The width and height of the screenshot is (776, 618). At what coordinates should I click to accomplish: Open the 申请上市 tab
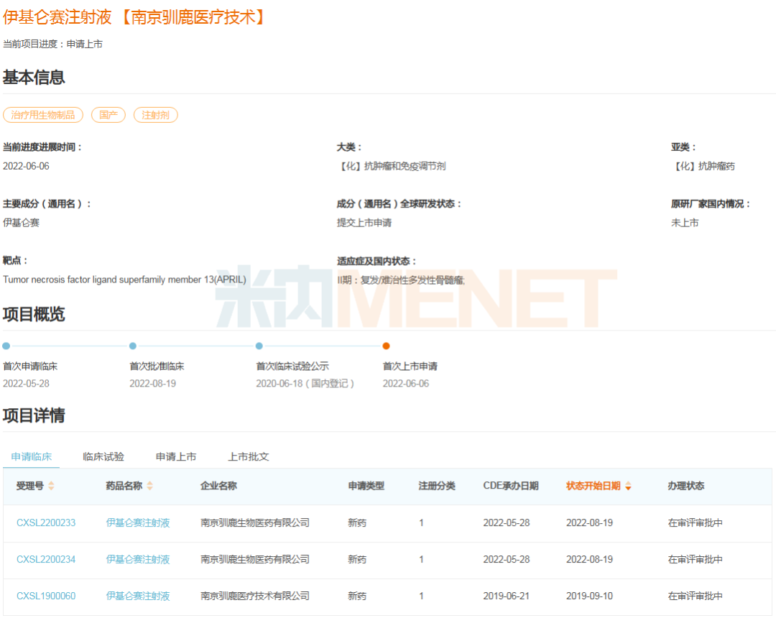click(x=175, y=456)
